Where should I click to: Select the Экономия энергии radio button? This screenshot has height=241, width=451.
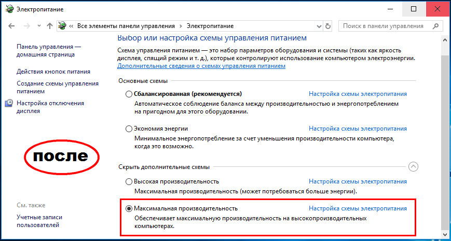(x=129, y=129)
